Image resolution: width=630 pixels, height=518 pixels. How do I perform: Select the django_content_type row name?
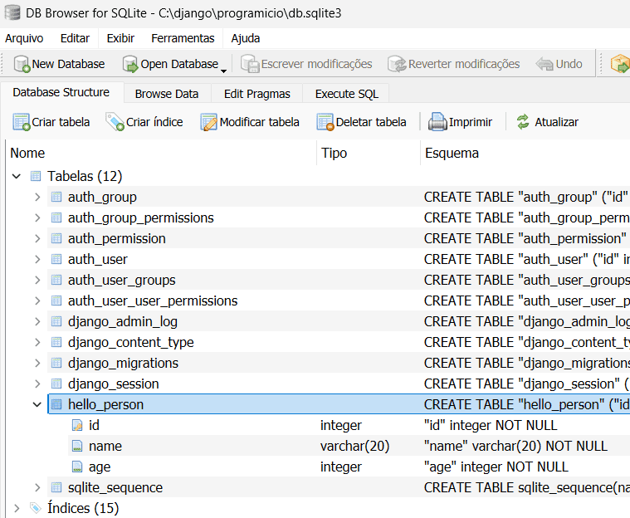click(x=131, y=342)
